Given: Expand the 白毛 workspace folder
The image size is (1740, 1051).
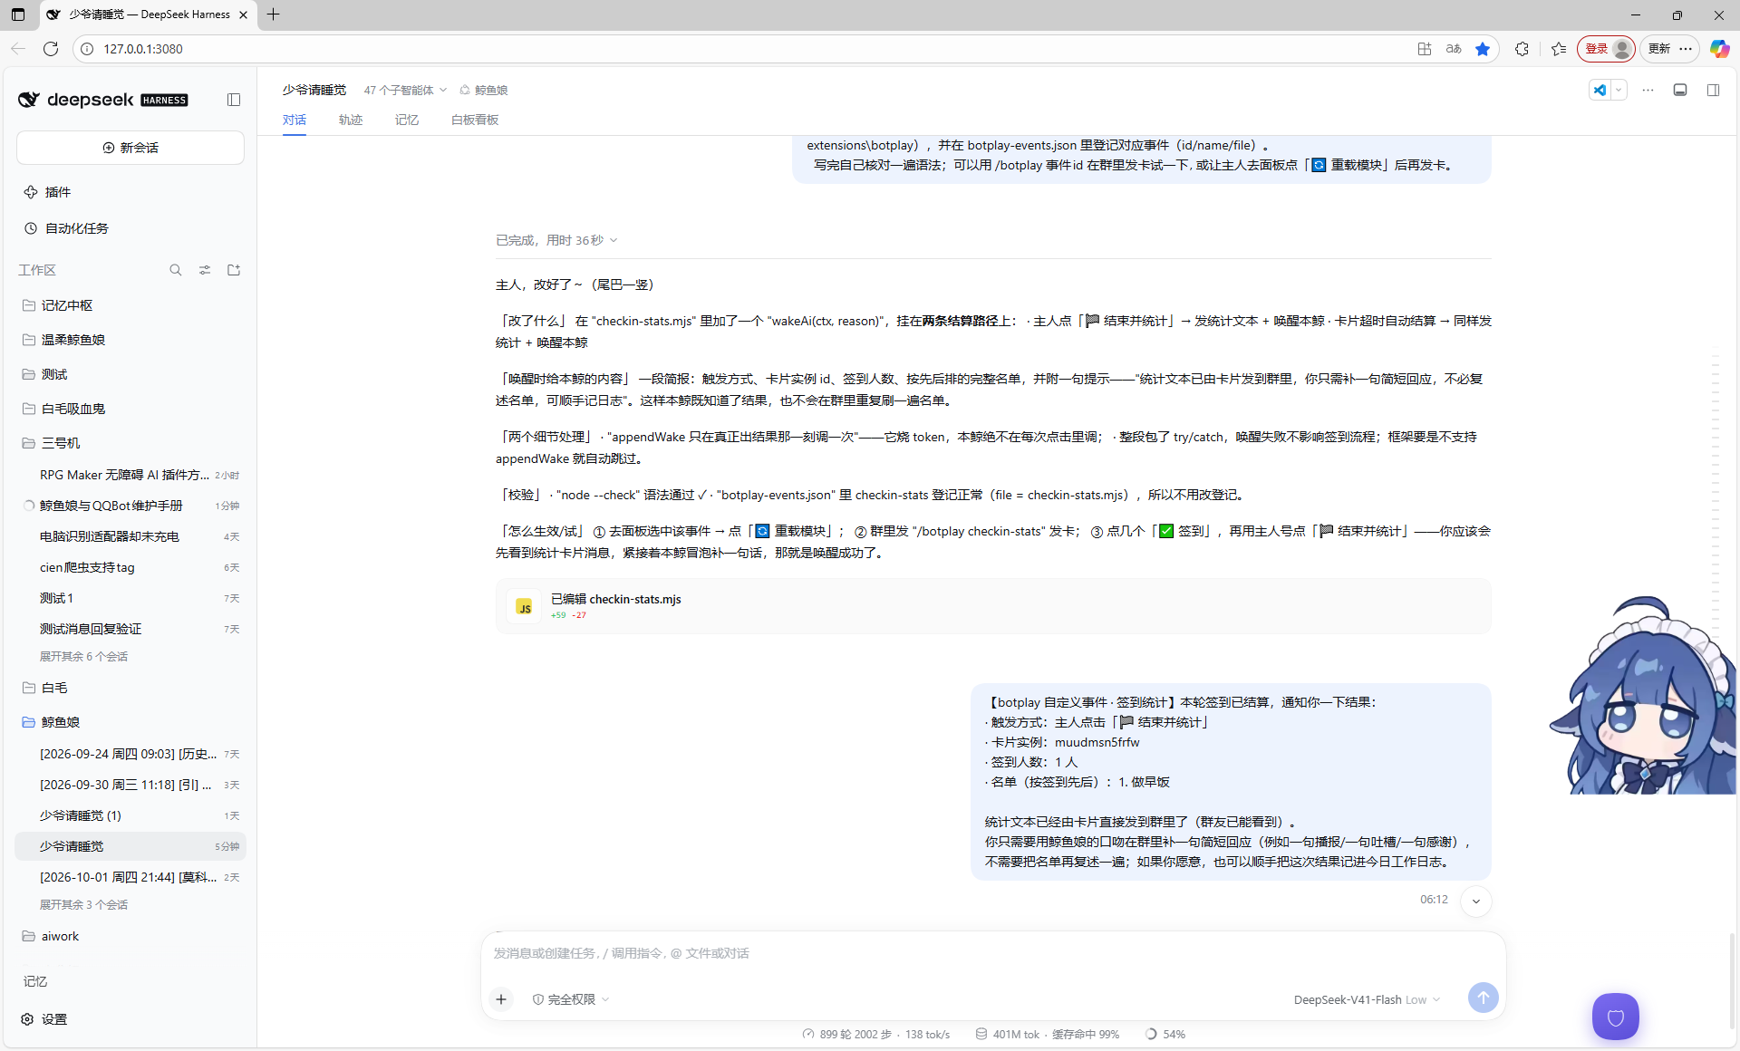Looking at the screenshot, I should tap(130, 688).
